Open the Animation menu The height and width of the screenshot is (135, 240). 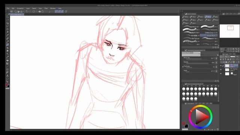pyautogui.click(x=20, y=8)
